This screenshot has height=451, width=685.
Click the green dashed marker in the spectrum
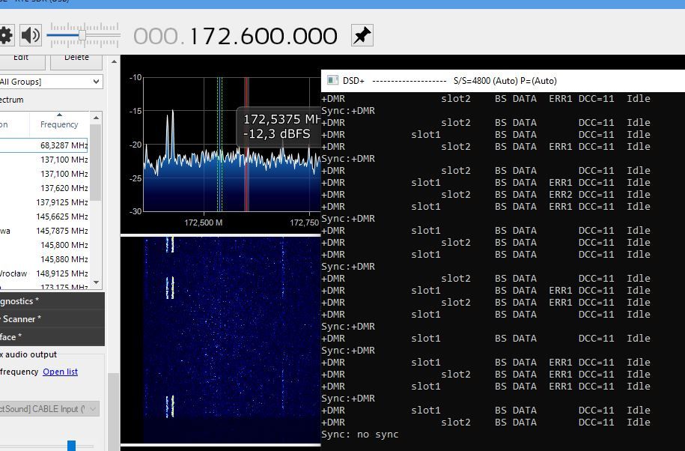pos(220,144)
